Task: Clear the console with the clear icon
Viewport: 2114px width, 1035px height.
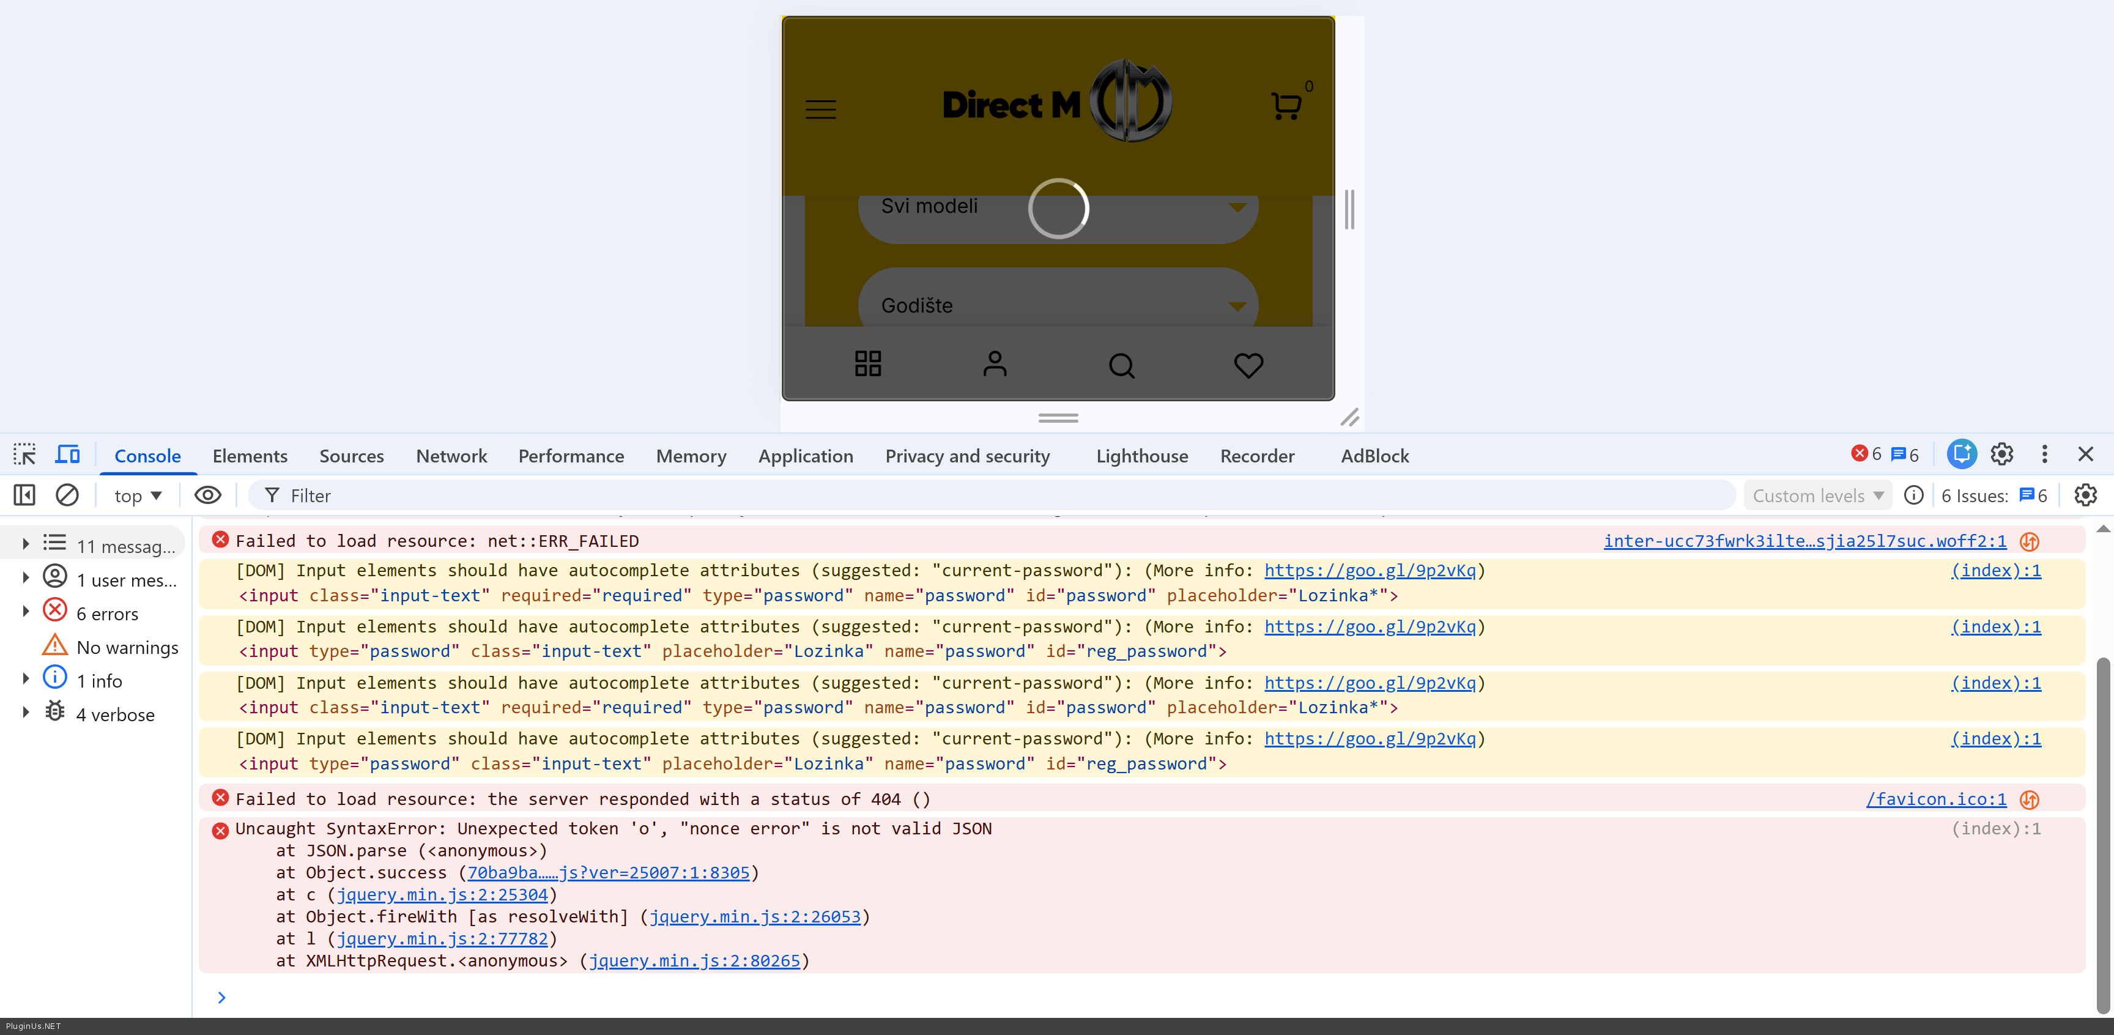Action: pos(67,495)
